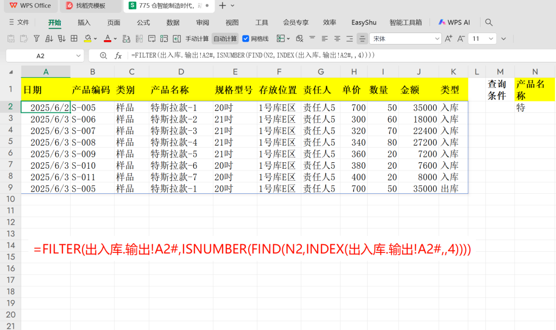Click cell B3 containing S-006

[92, 119]
